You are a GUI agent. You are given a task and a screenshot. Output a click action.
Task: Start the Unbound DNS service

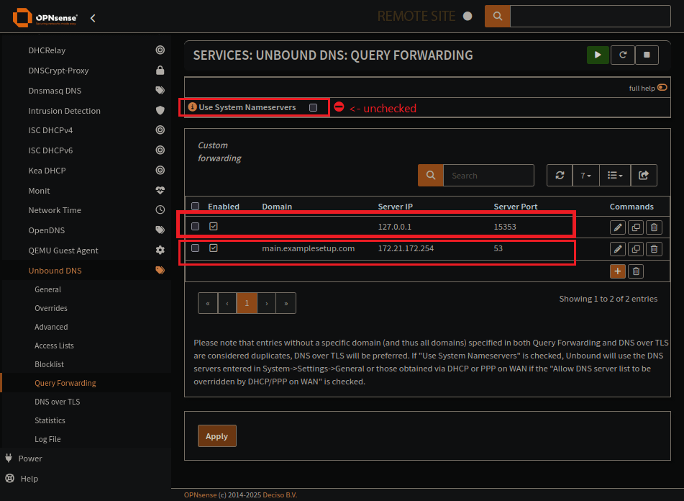(598, 55)
